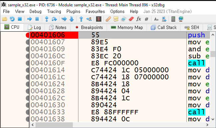Open the Favourites menu
Viewport: 216px width, 128px height.
pos(95,11)
